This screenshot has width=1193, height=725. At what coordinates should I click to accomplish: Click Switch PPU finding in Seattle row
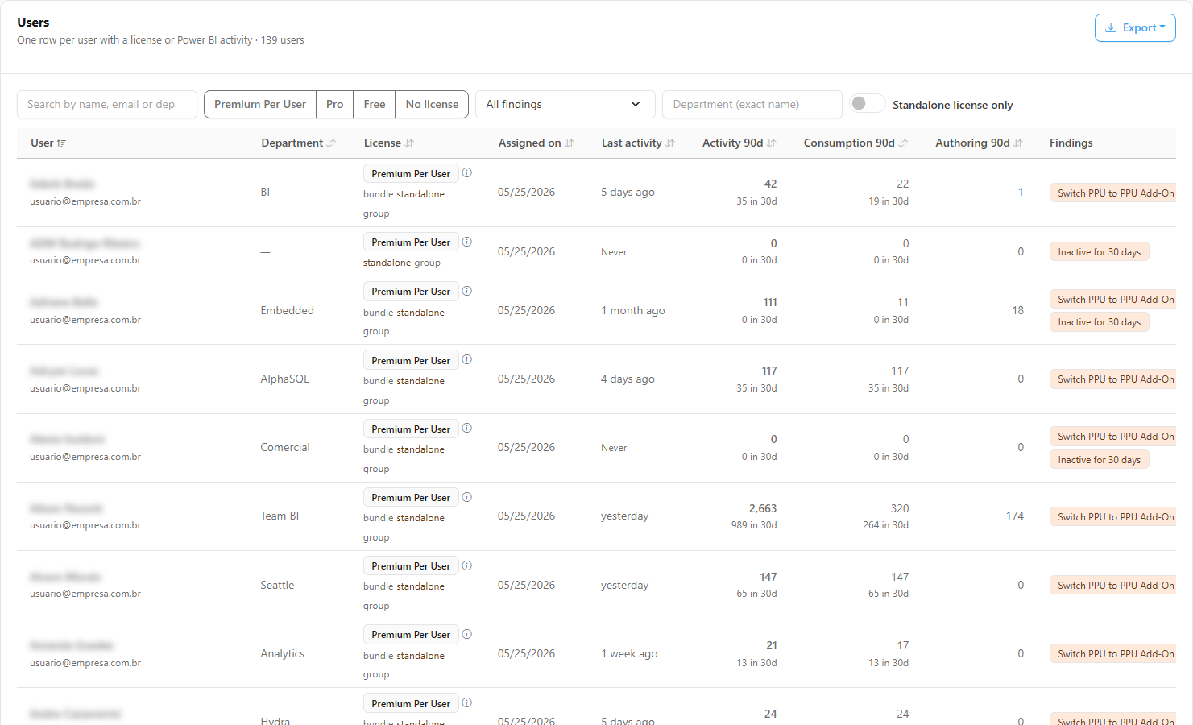(1113, 586)
